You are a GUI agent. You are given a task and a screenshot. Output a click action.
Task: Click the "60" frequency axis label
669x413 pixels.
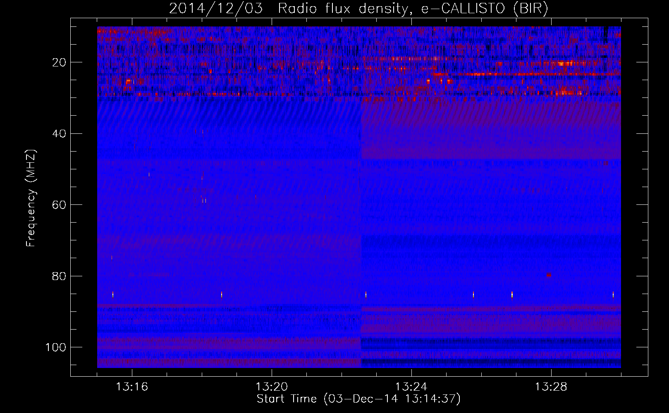click(x=60, y=205)
